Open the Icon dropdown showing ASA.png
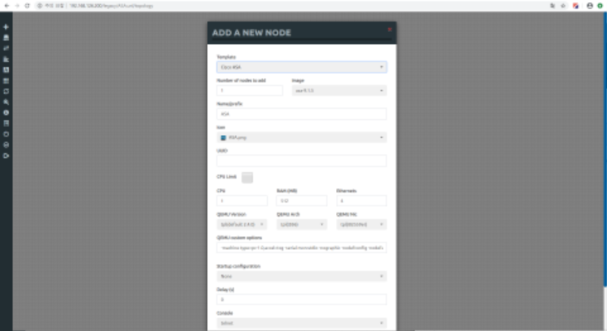 click(301, 137)
